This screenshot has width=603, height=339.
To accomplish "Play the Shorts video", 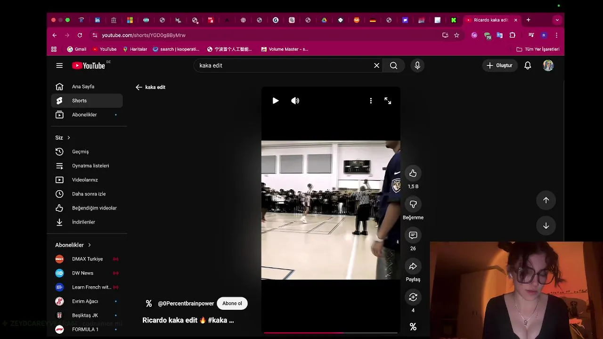I will pyautogui.click(x=276, y=101).
